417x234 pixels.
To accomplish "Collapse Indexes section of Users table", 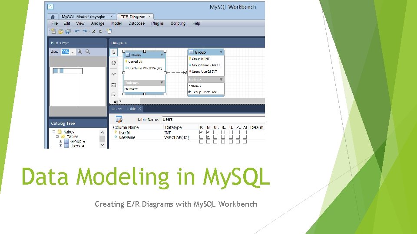I will click(x=162, y=83).
